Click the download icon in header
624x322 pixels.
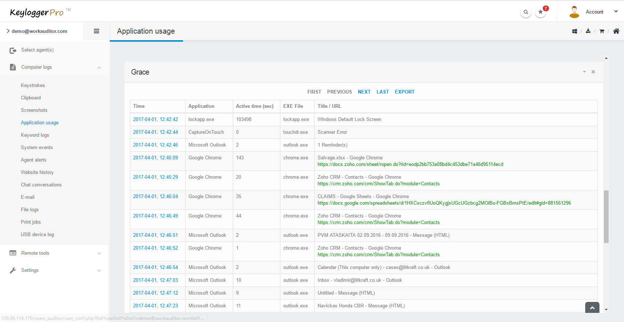(588, 31)
